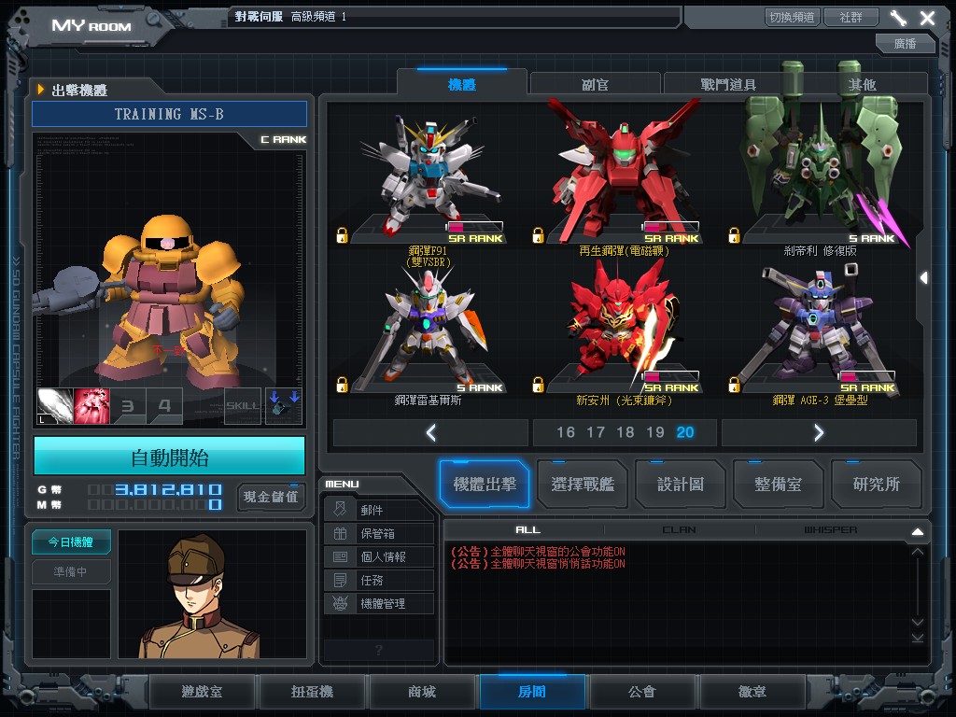The height and width of the screenshot is (717, 956).
Task: Jump to page 16
Action: point(565,432)
